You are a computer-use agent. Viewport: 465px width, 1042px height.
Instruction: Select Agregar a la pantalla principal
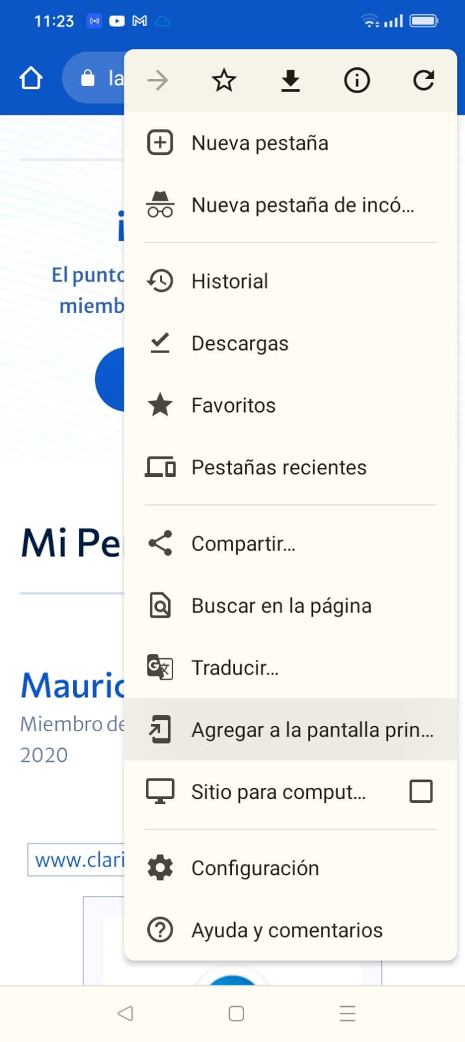[290, 729]
